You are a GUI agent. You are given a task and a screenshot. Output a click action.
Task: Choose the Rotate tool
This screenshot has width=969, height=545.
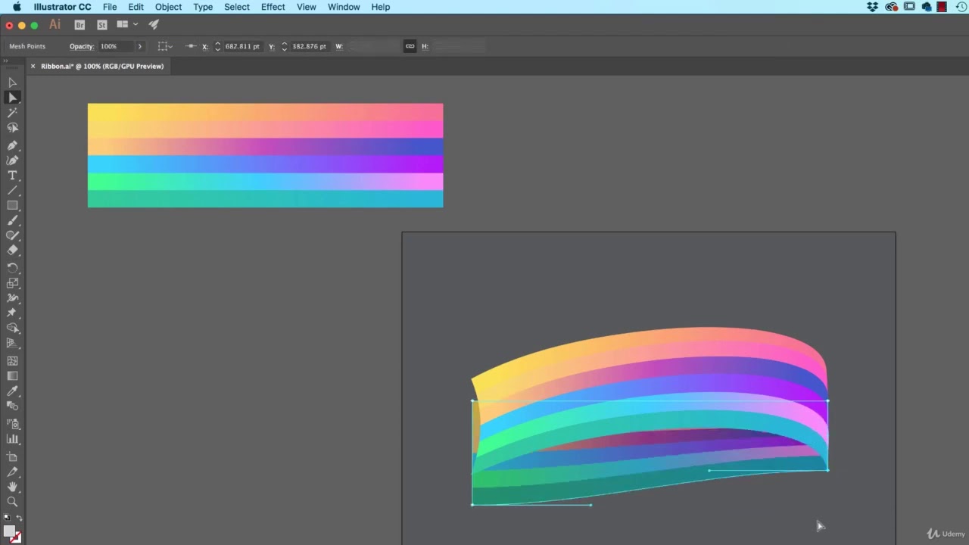click(x=12, y=268)
